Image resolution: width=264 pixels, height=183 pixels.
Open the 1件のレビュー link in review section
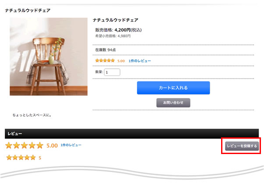pos(71,145)
